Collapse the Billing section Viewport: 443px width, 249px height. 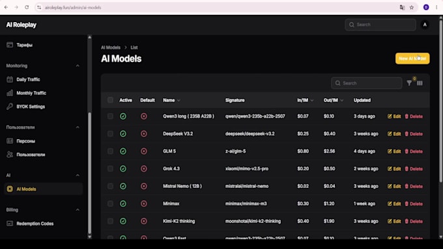[78, 210]
